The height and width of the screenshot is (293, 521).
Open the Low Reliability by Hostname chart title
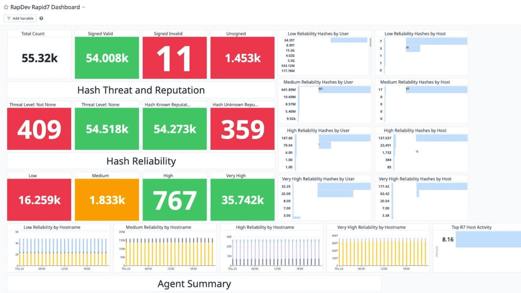52,227
